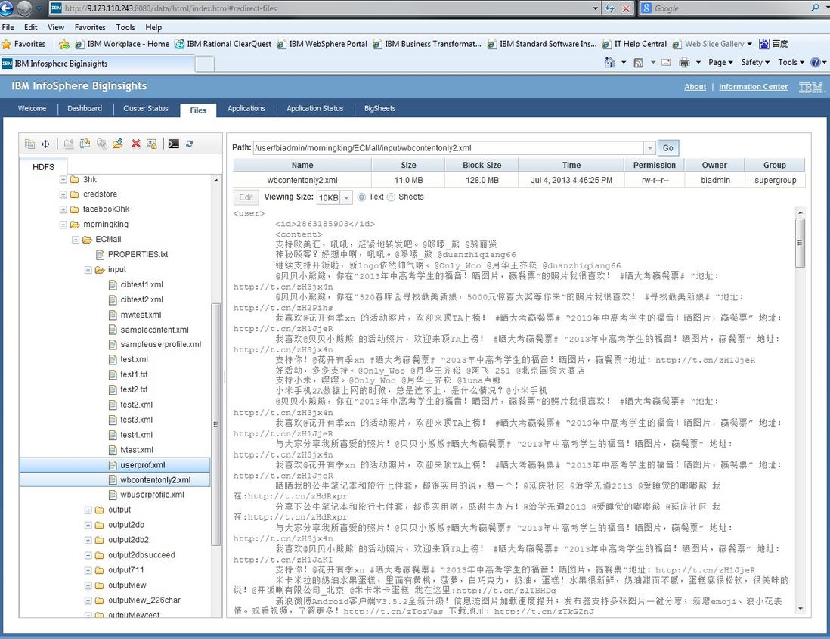Select the Text radio button
Image resolution: width=830 pixels, height=639 pixels.
tap(361, 197)
